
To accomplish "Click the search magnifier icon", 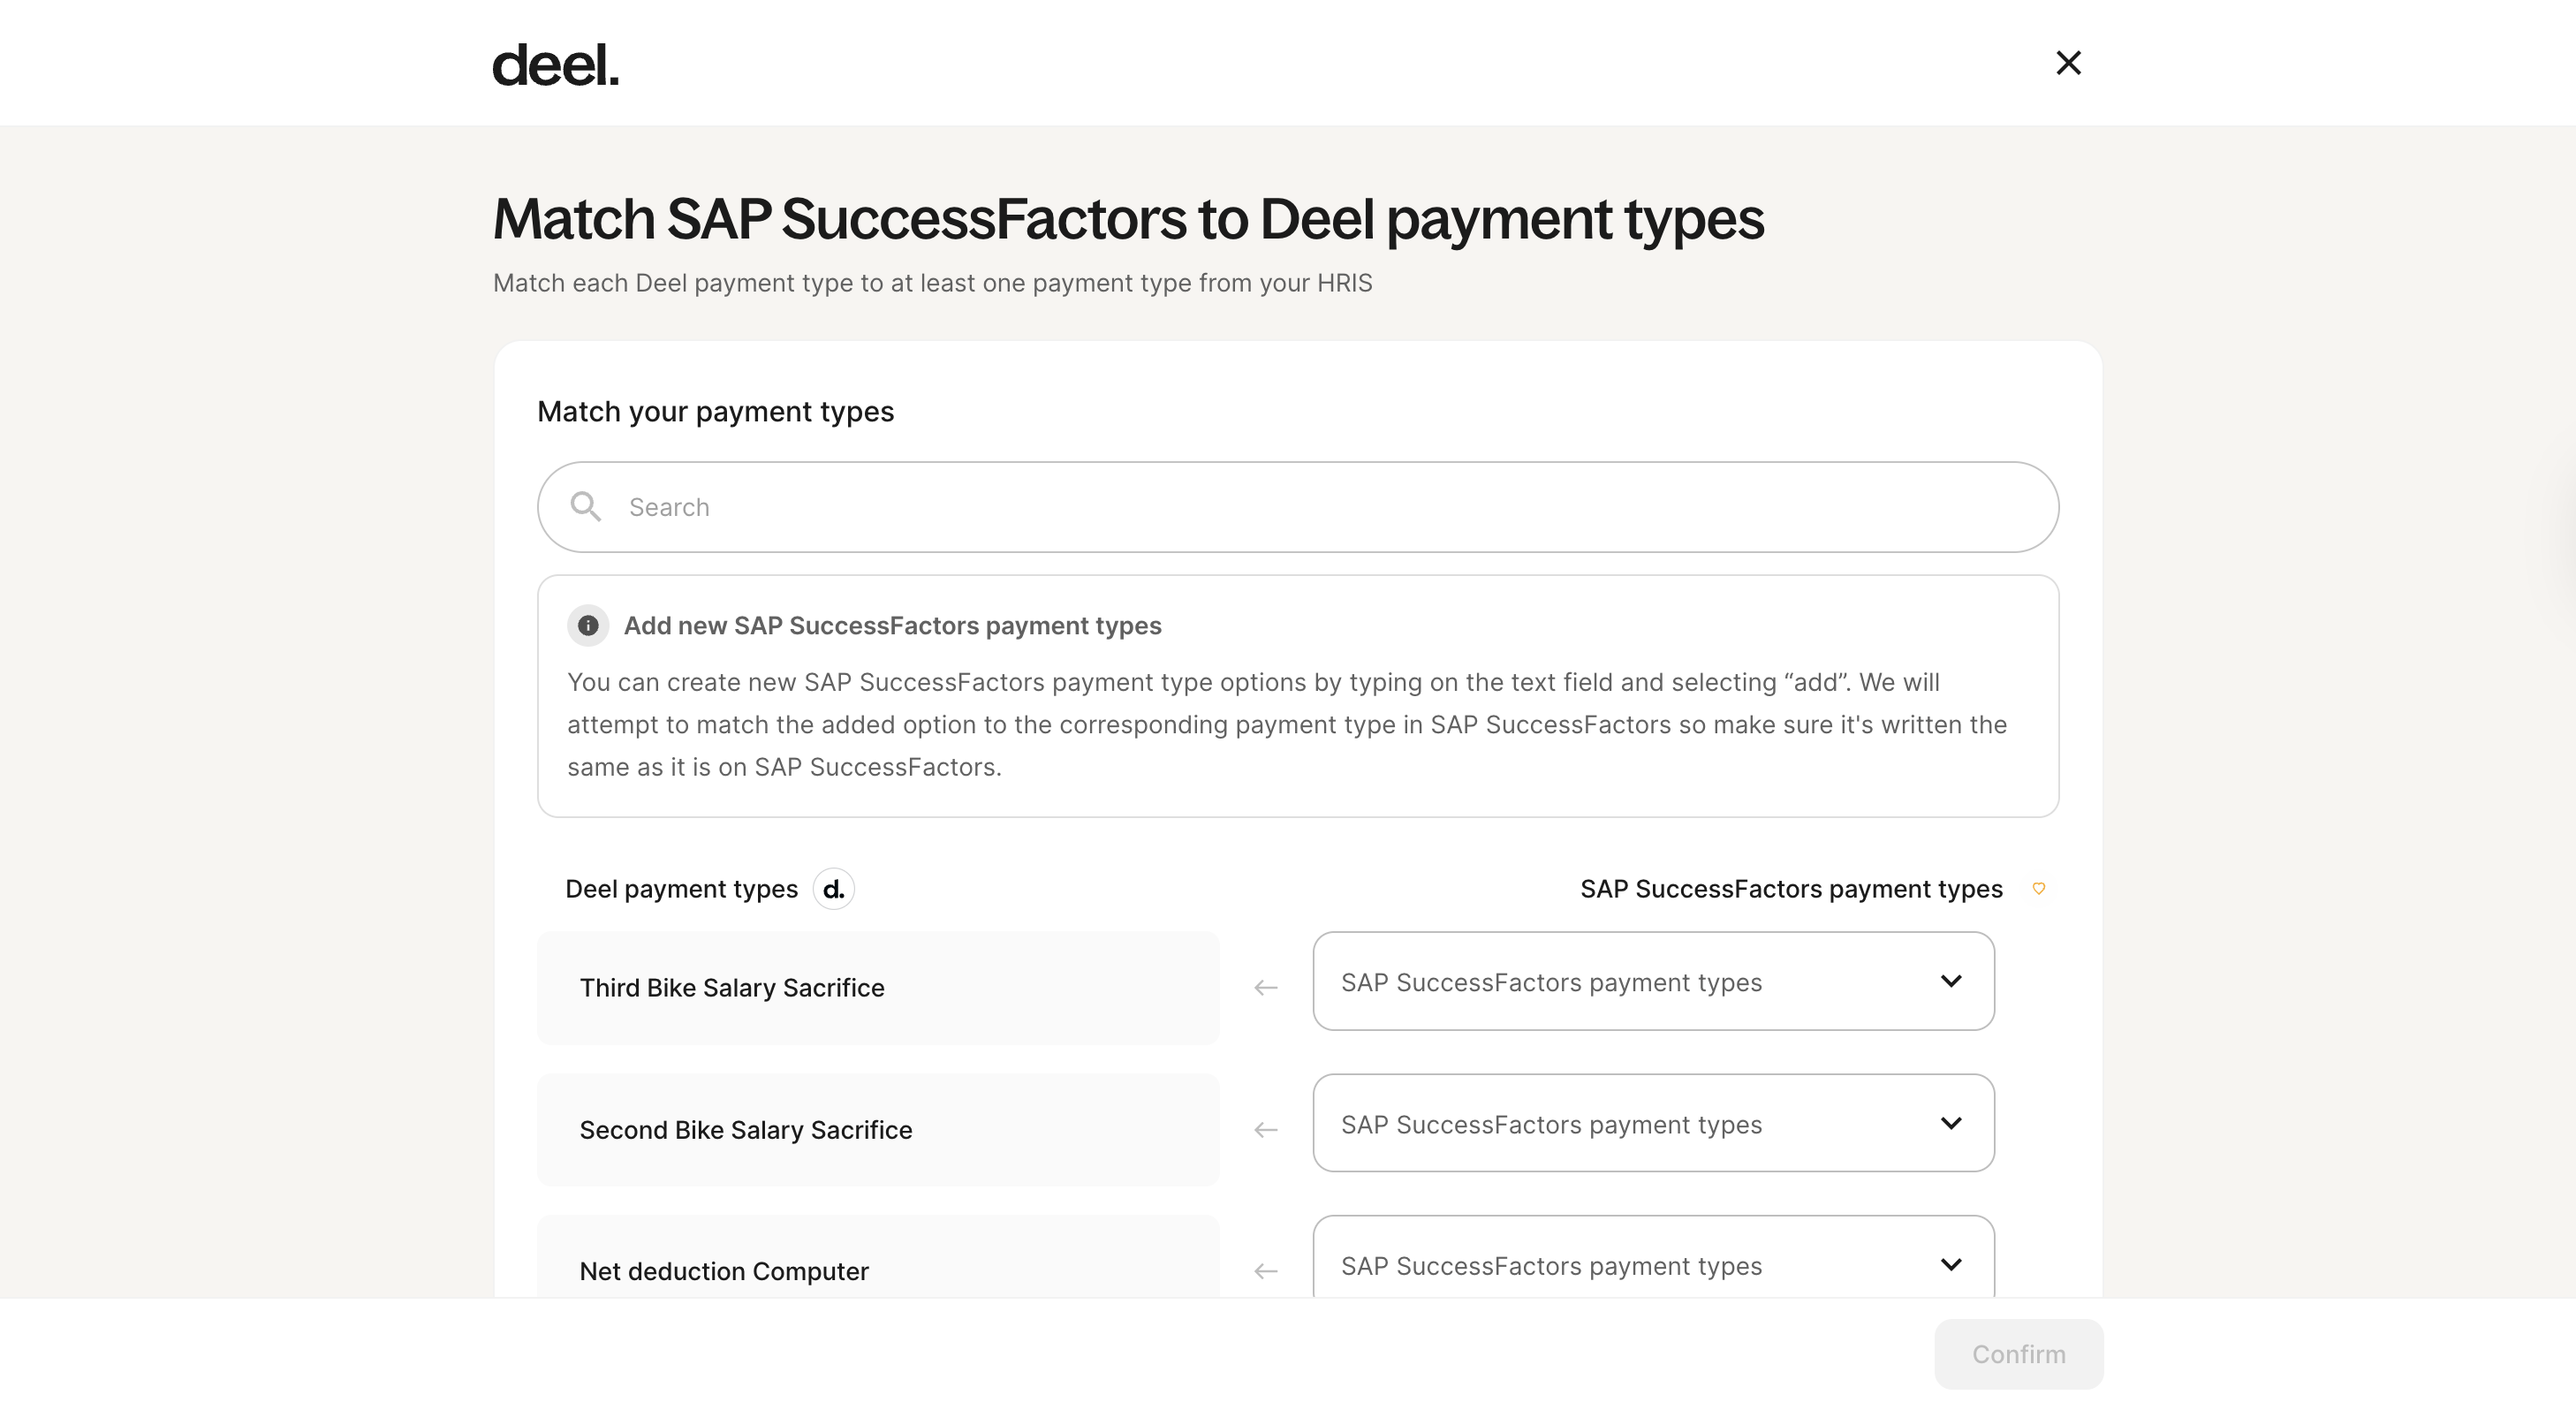I will 585,507.
